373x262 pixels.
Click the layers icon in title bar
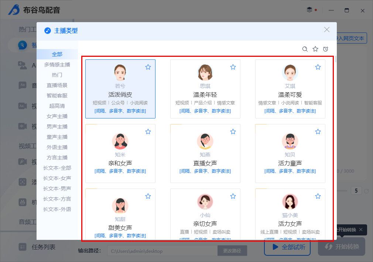309,10
